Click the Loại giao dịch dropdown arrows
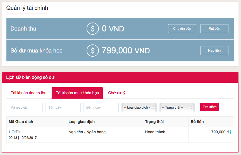This screenshot has width=241, height=155. [x=154, y=107]
